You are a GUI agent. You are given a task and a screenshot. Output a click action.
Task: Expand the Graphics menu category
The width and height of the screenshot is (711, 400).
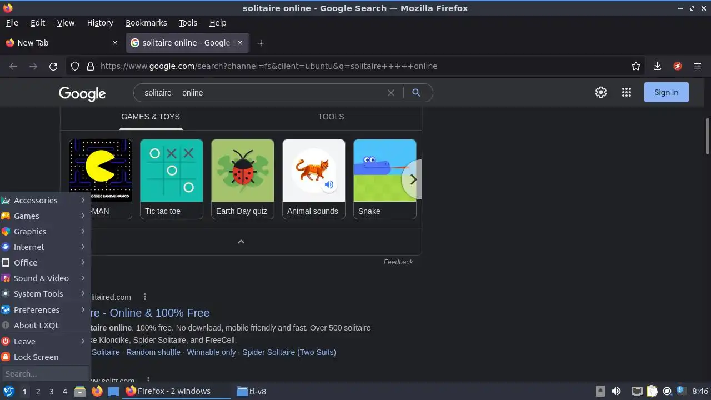(44, 232)
